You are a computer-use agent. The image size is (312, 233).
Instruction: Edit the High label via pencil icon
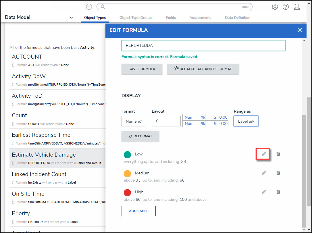click(x=264, y=192)
